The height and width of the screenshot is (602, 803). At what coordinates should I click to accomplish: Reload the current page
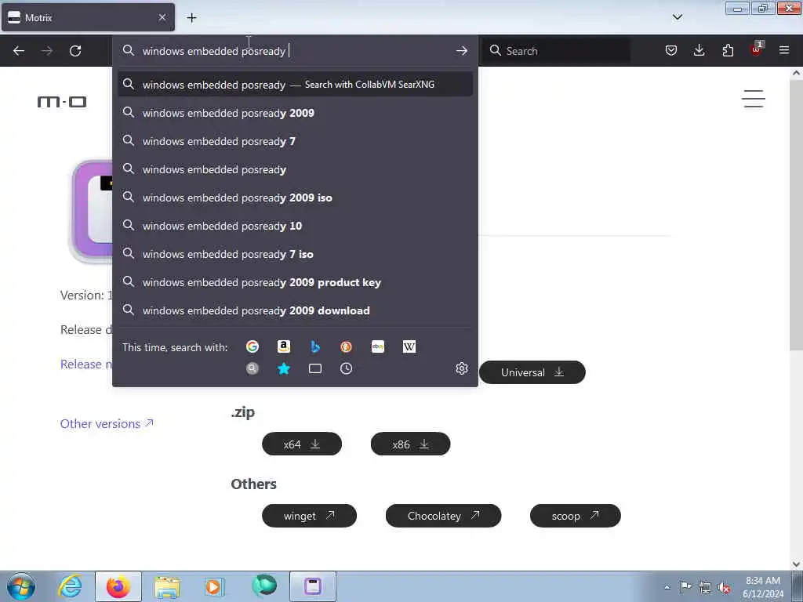(x=75, y=51)
